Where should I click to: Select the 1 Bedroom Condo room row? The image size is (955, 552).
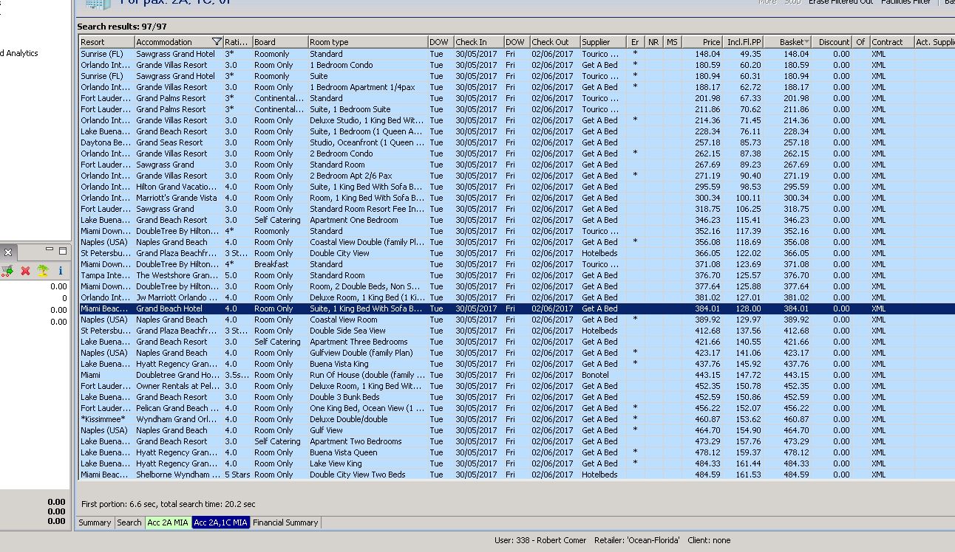pos(517,65)
